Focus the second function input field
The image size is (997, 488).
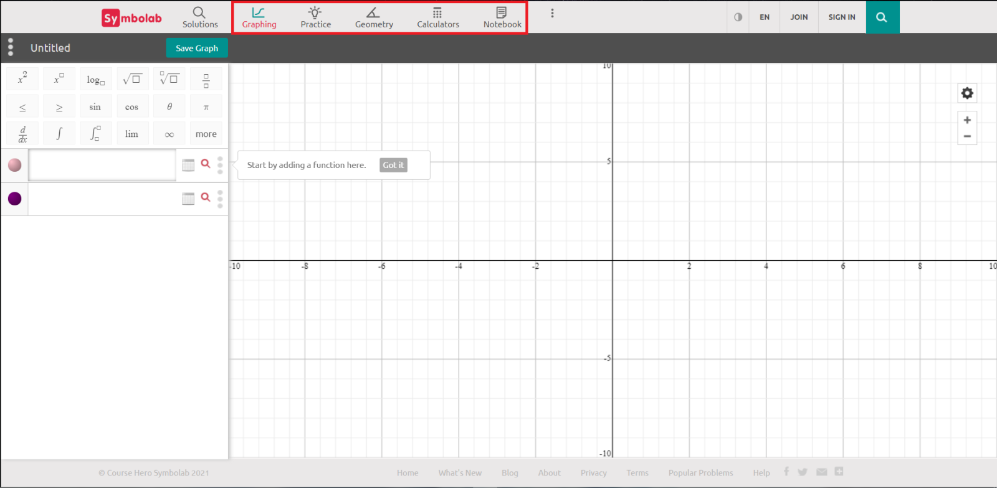click(x=103, y=199)
